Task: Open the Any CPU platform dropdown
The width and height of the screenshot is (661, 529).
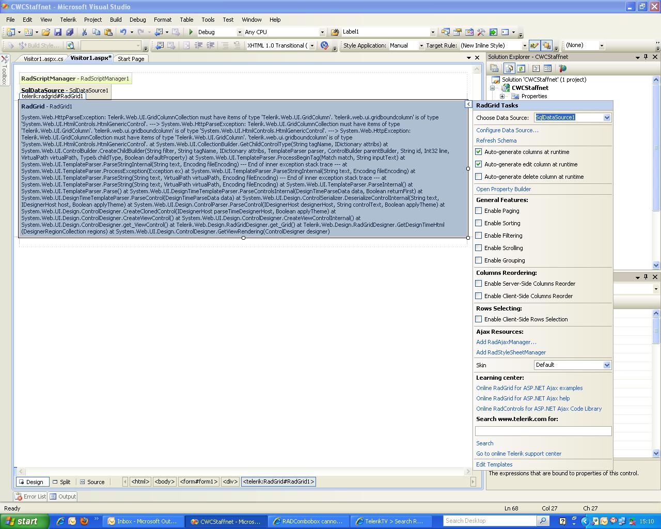Action: [322, 32]
